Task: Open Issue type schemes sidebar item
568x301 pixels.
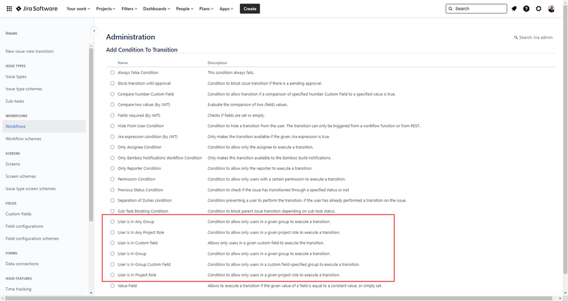Action: pyautogui.click(x=23, y=89)
